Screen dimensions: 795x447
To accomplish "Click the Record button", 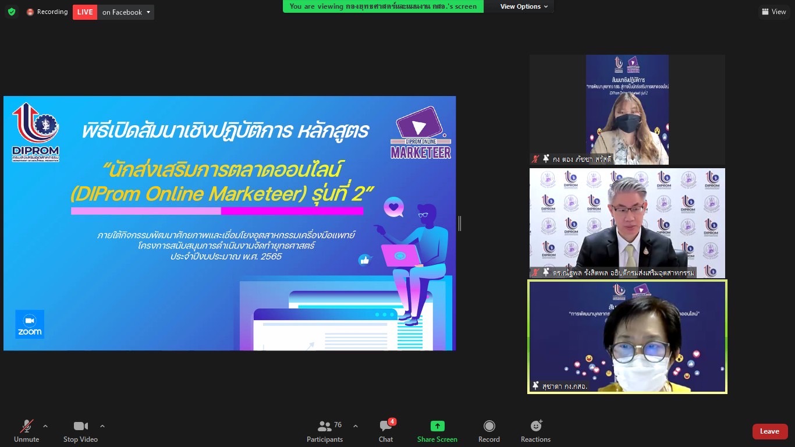I will click(489, 431).
